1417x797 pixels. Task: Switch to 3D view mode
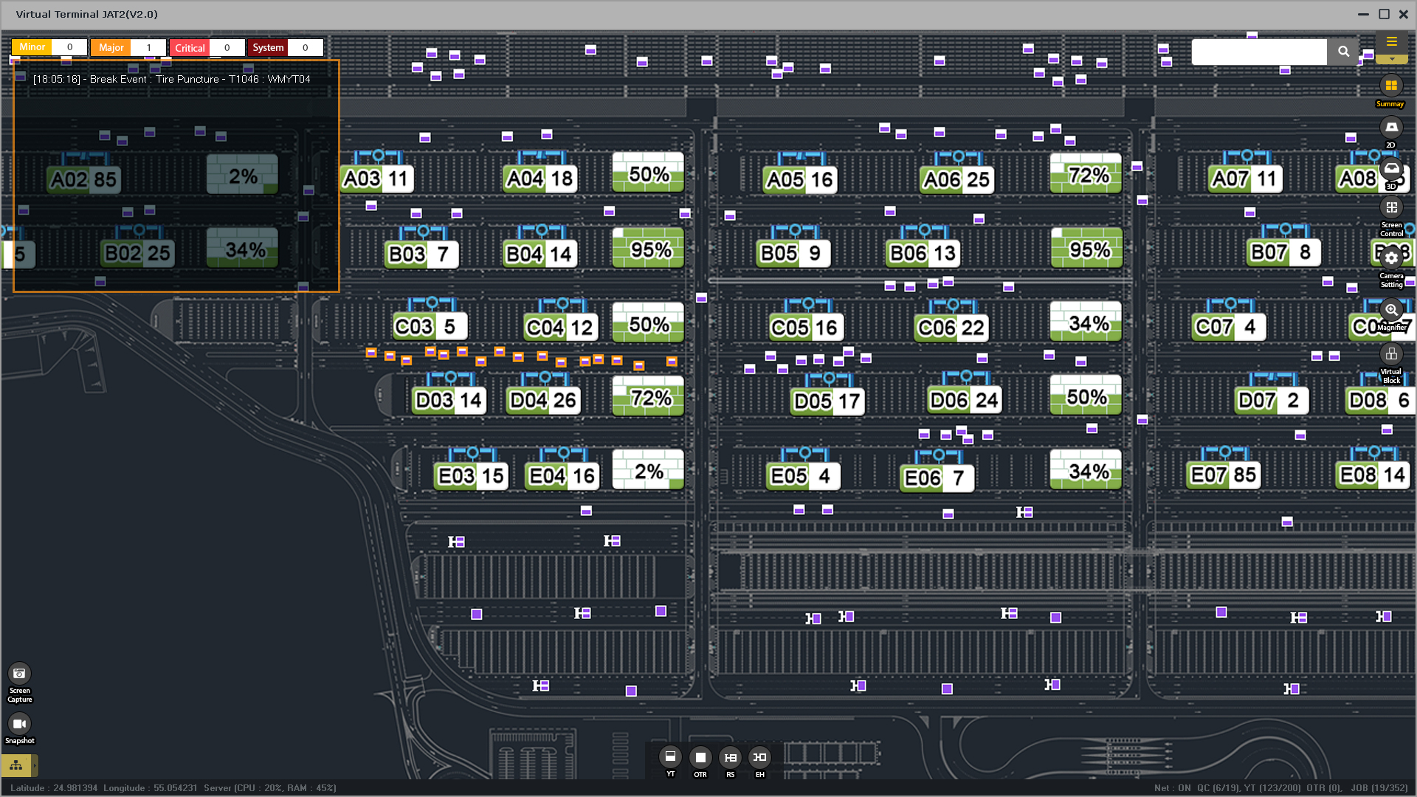1391,169
